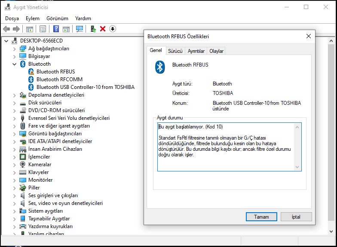Select Bluetooth RFBUS device with warning icon

[55, 72]
